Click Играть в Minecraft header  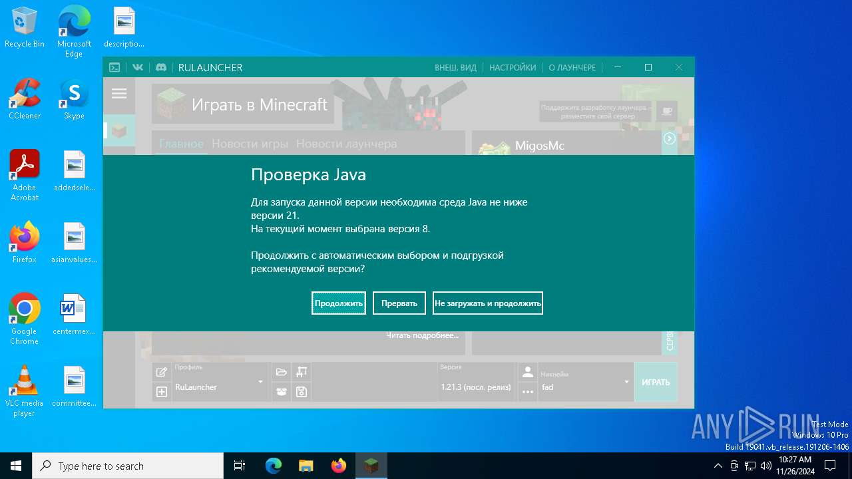coord(243,104)
